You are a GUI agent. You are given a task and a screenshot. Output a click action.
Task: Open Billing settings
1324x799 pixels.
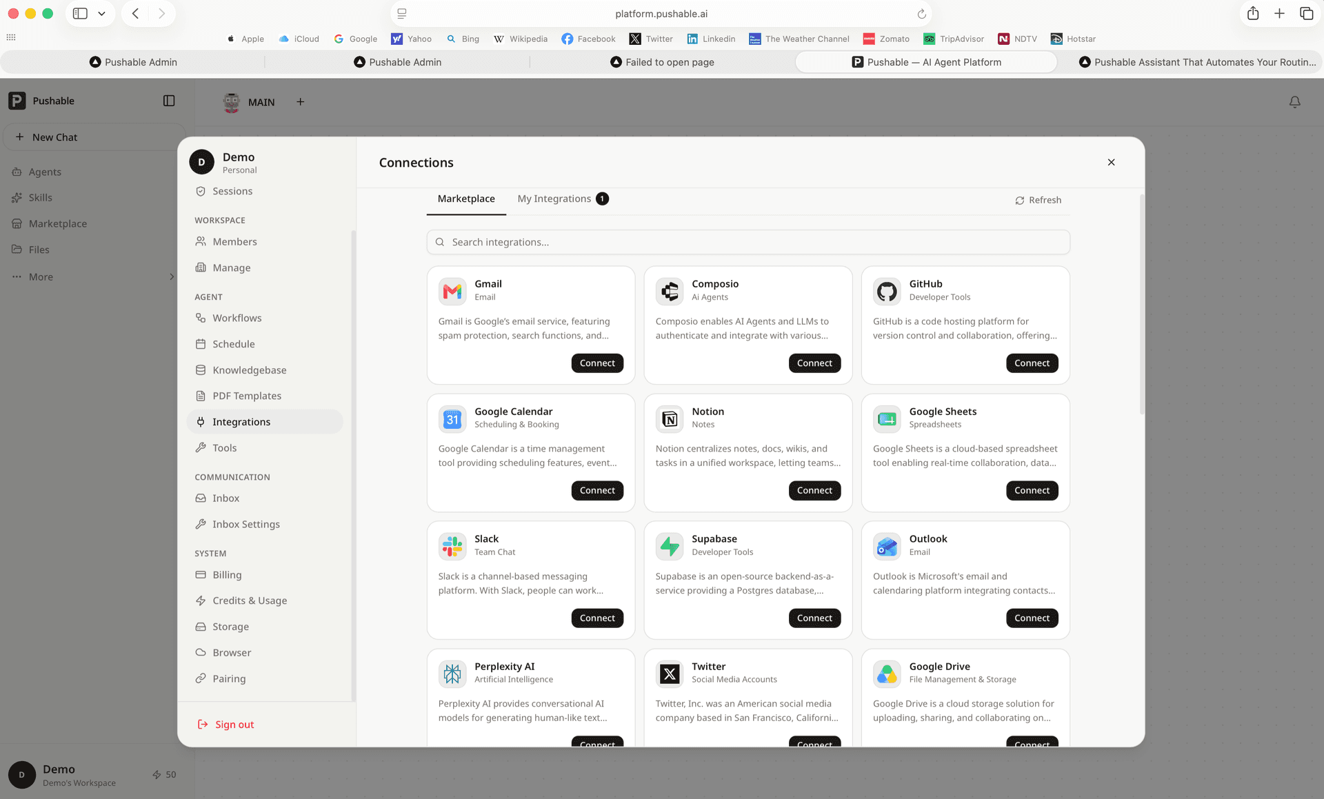[265, 575]
